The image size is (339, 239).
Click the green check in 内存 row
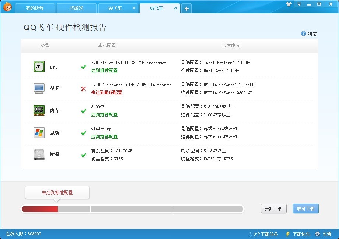click(84, 111)
